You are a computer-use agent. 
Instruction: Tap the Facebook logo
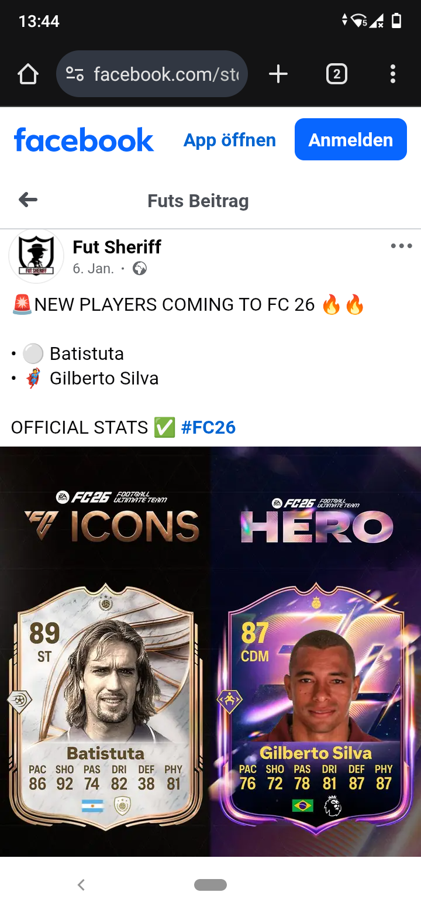pos(84,140)
